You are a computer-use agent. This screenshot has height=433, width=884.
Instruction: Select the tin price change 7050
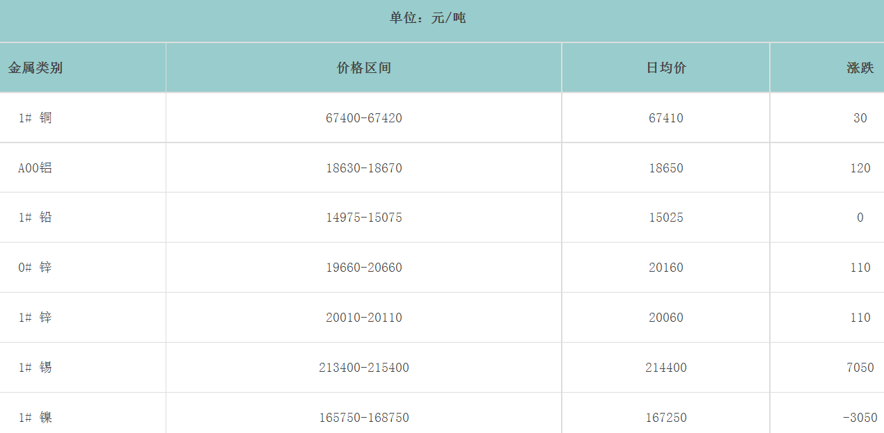860,368
